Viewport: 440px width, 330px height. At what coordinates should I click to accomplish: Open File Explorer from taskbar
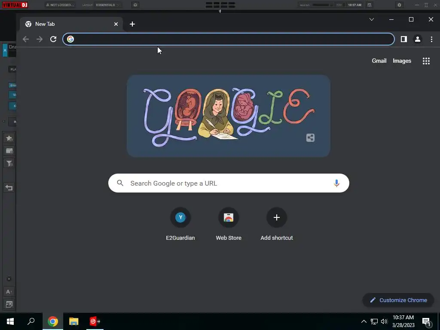(74, 321)
